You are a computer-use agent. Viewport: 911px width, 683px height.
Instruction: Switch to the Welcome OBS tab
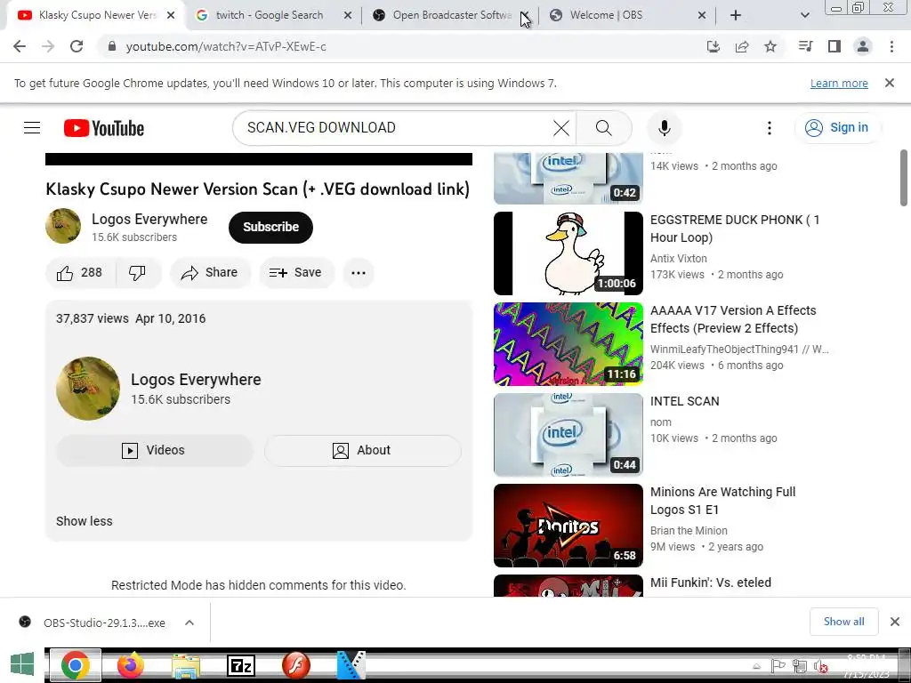pos(622,15)
